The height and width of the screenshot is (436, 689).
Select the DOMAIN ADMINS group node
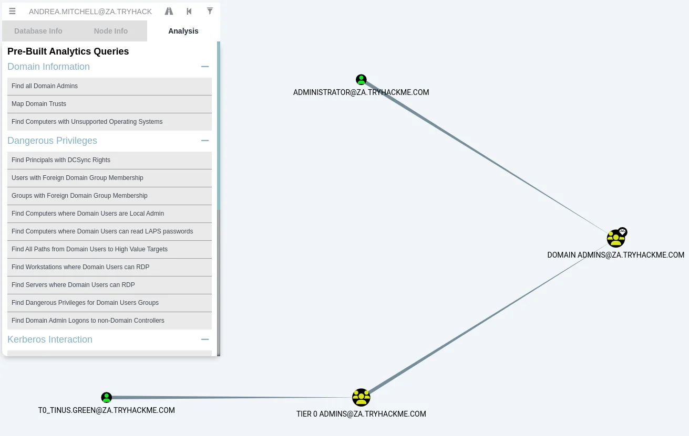(615, 239)
